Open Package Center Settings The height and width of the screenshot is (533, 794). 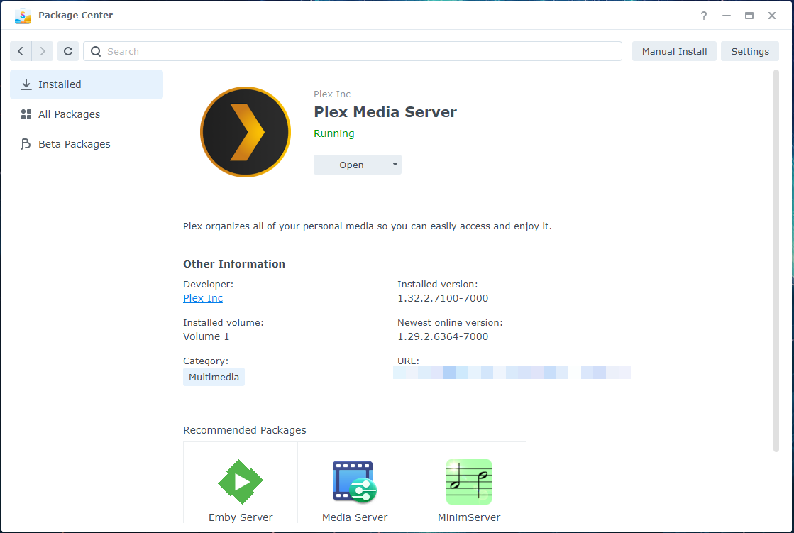(750, 51)
